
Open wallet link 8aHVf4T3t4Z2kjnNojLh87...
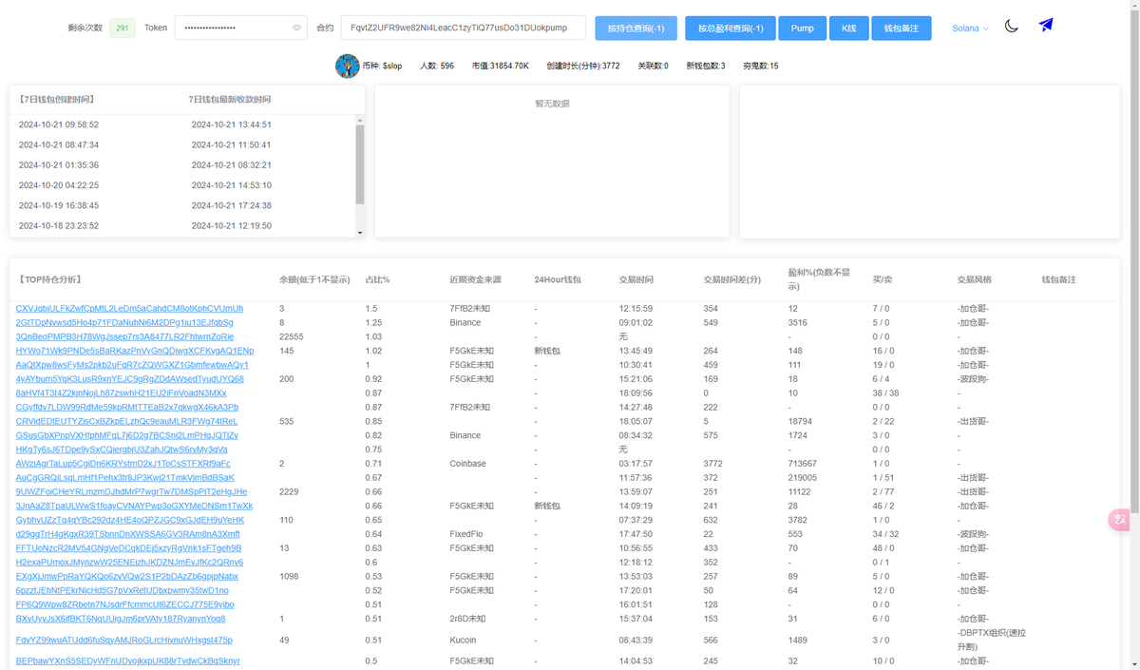[x=122, y=392]
